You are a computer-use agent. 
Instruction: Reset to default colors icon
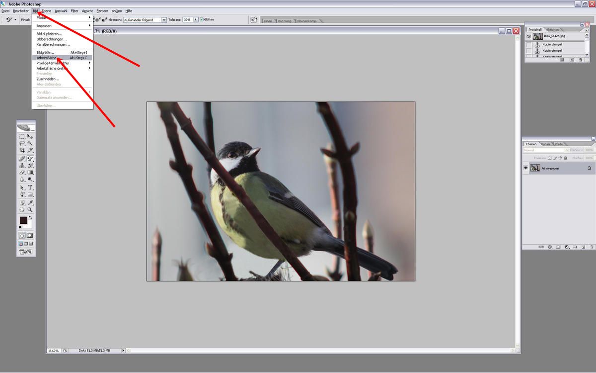(21, 228)
